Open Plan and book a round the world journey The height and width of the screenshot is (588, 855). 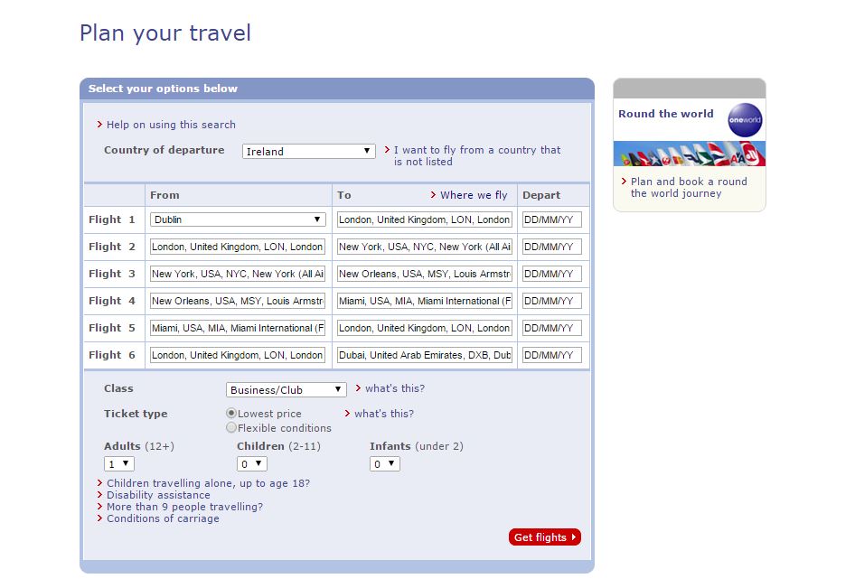click(x=689, y=187)
